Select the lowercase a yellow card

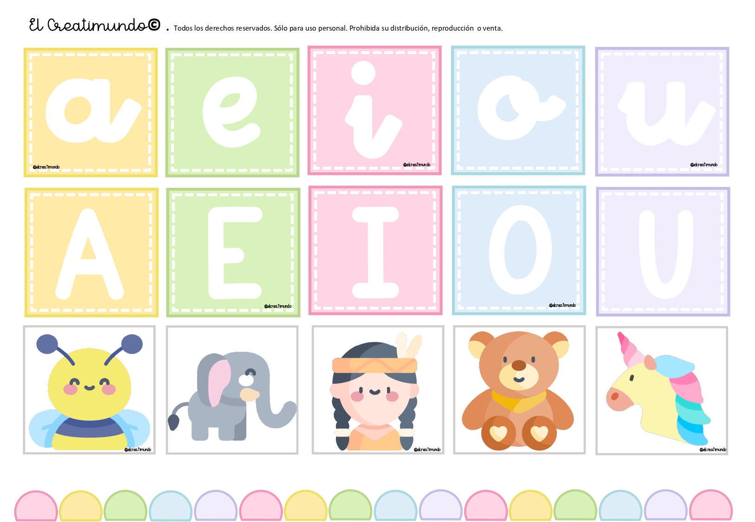pyautogui.click(x=91, y=112)
